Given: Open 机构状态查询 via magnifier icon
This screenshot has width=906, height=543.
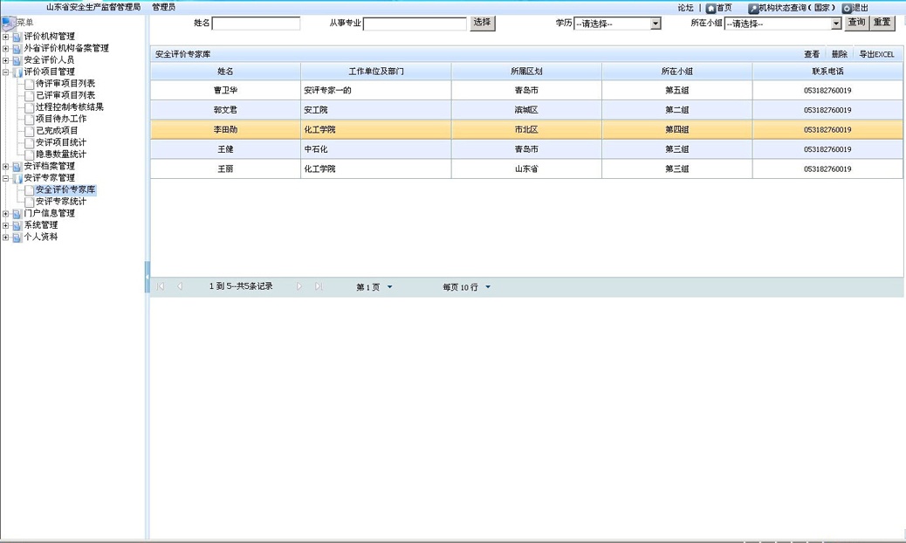Looking at the screenshot, I should (x=752, y=8).
